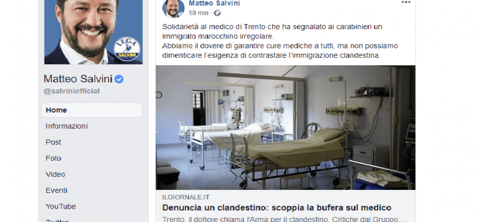This screenshot has width=485, height=222.
Task: Click the ILGIORNALE.IT source label
Action: pos(186,197)
